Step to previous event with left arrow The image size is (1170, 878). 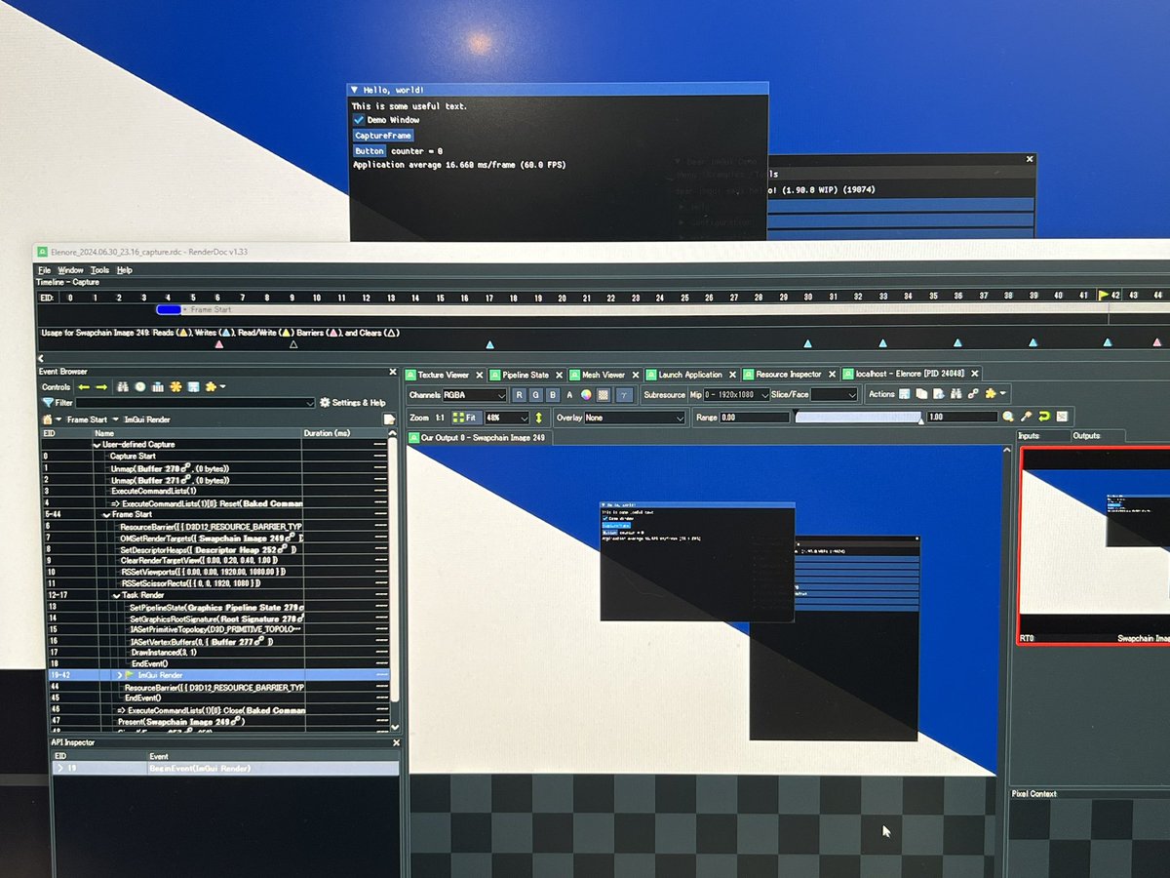(x=84, y=387)
